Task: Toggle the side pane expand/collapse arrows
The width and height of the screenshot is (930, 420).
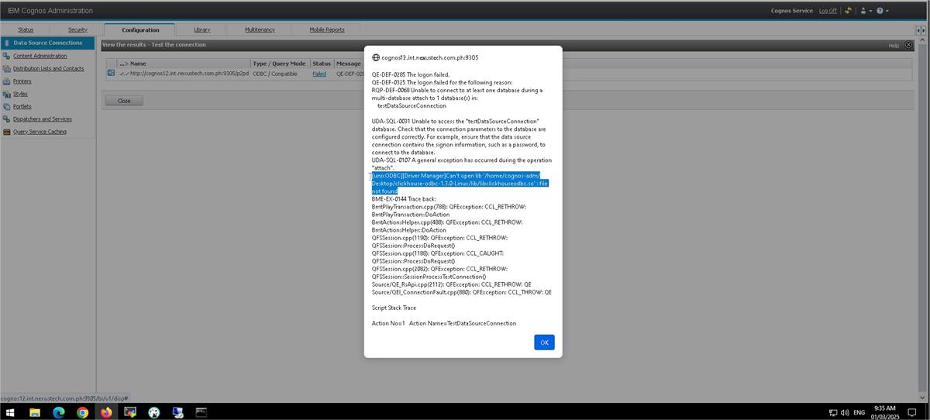Action: (x=922, y=29)
